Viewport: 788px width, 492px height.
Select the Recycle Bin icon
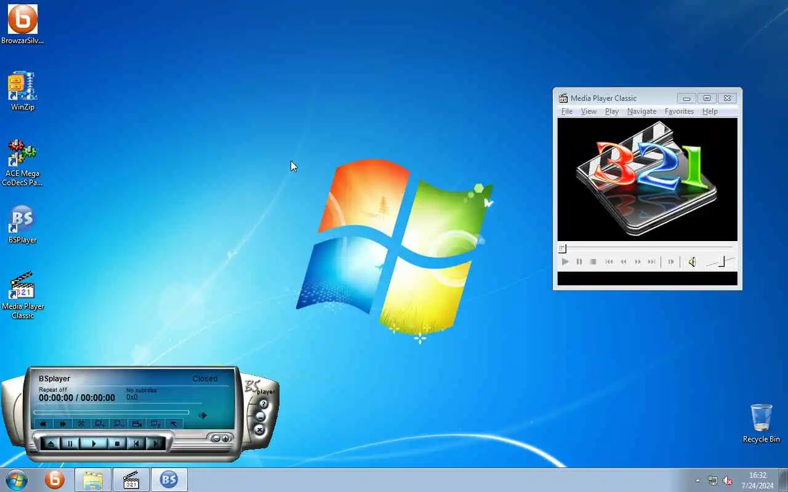(x=762, y=423)
